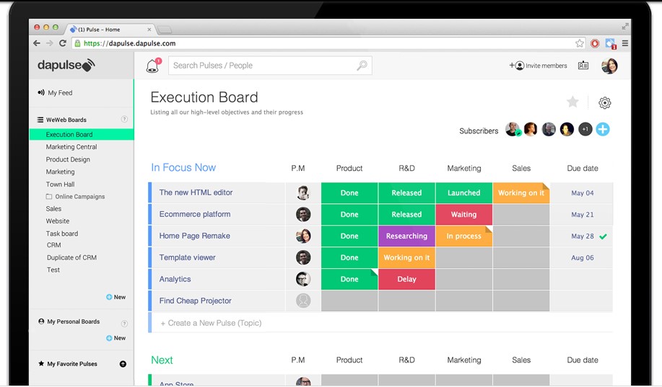Change R&D status Researching

pyautogui.click(x=406, y=236)
